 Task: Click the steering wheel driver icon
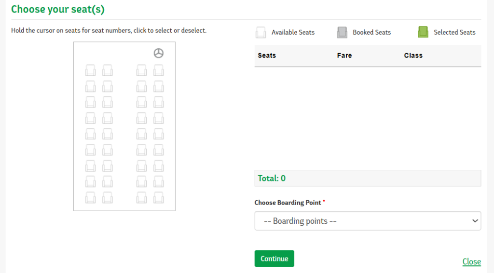coord(158,53)
